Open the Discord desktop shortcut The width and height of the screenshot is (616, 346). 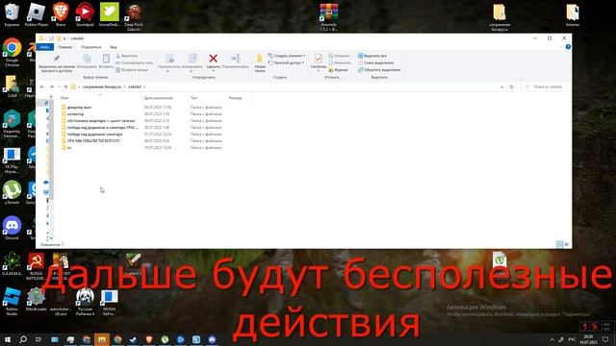(x=12, y=228)
